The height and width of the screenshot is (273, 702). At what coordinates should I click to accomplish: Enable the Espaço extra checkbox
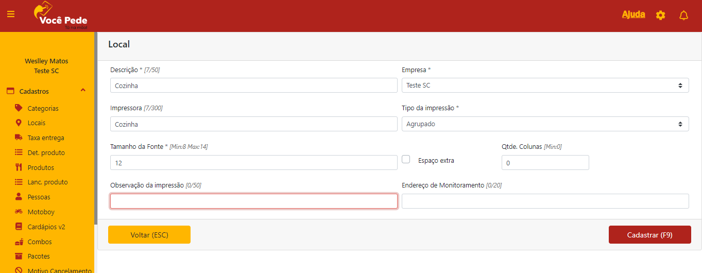[406, 159]
